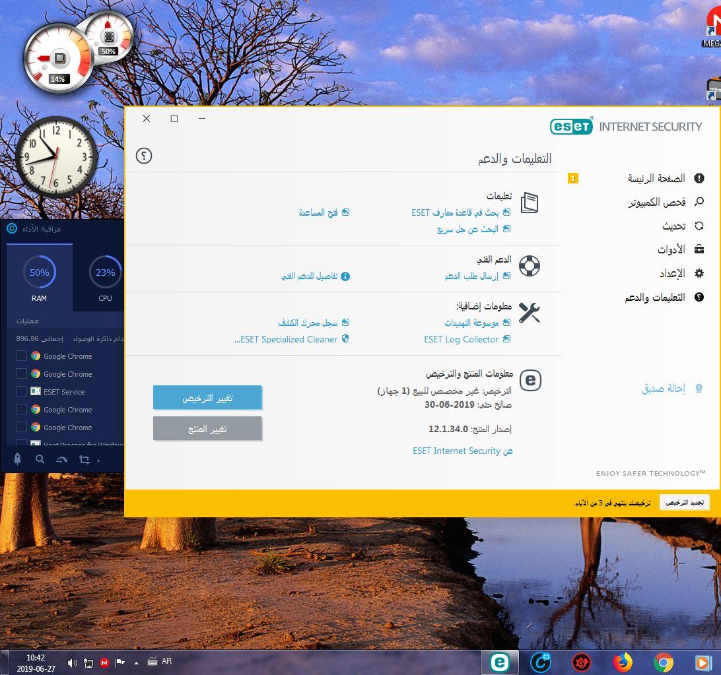Tick the second Google Chrome process checkbox
This screenshot has width=721, height=675.
pyautogui.click(x=22, y=373)
